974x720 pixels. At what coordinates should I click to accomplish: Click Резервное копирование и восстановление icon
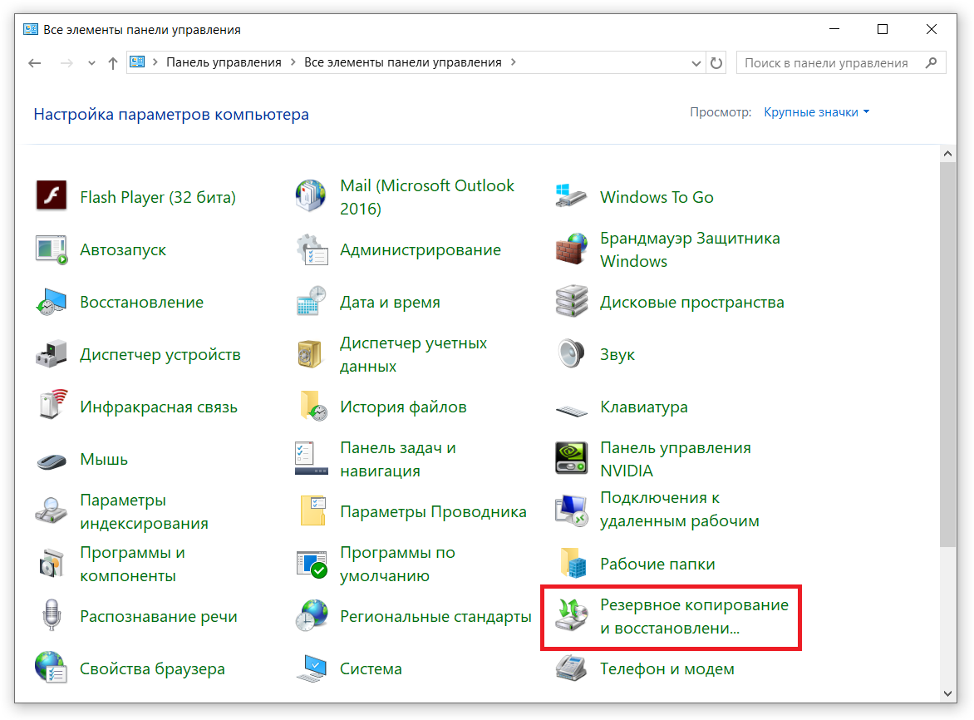(572, 615)
